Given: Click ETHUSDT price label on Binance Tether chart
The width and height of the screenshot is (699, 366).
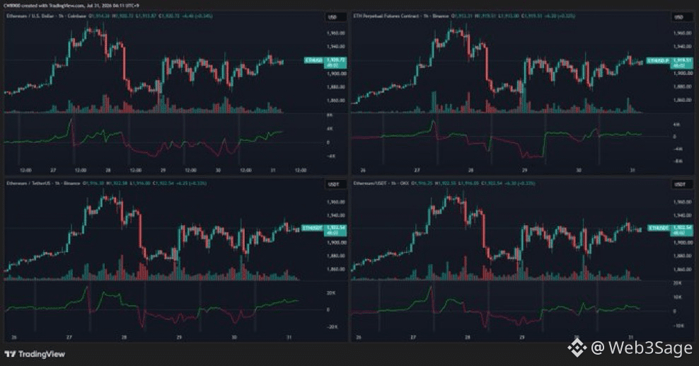Looking at the screenshot, I should (x=324, y=230).
